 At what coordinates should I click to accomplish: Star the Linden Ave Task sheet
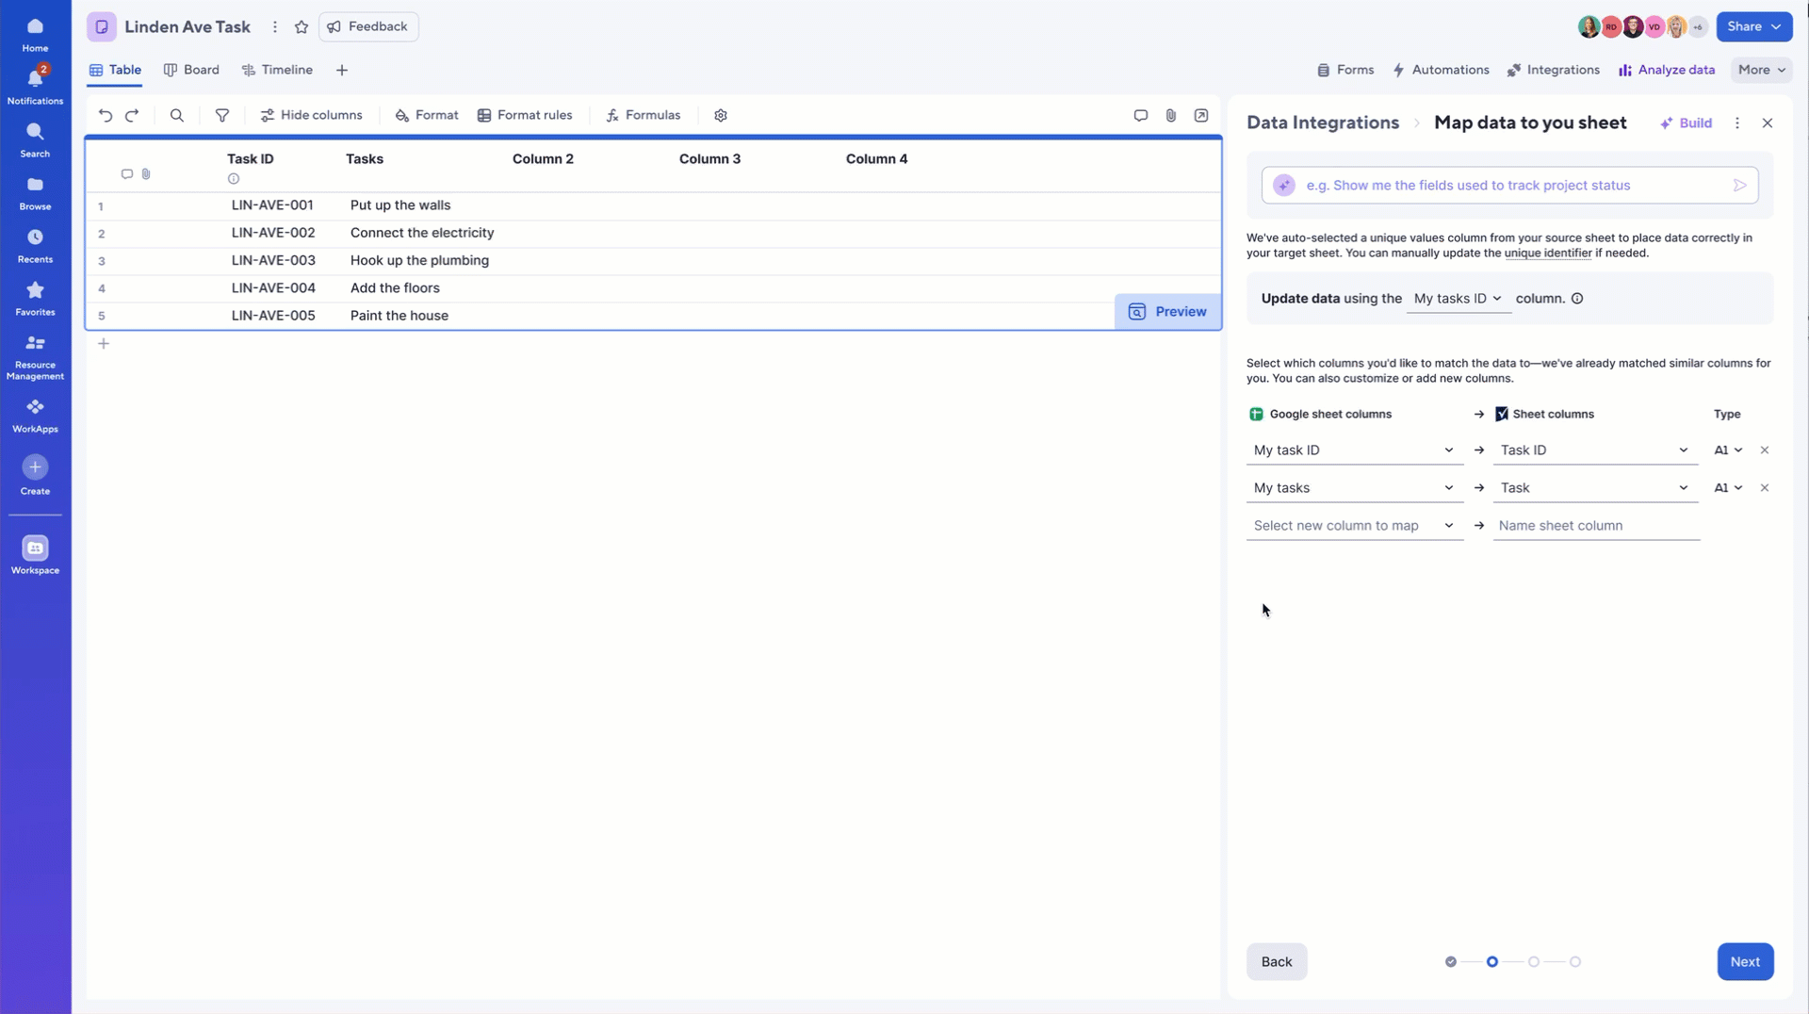[301, 27]
